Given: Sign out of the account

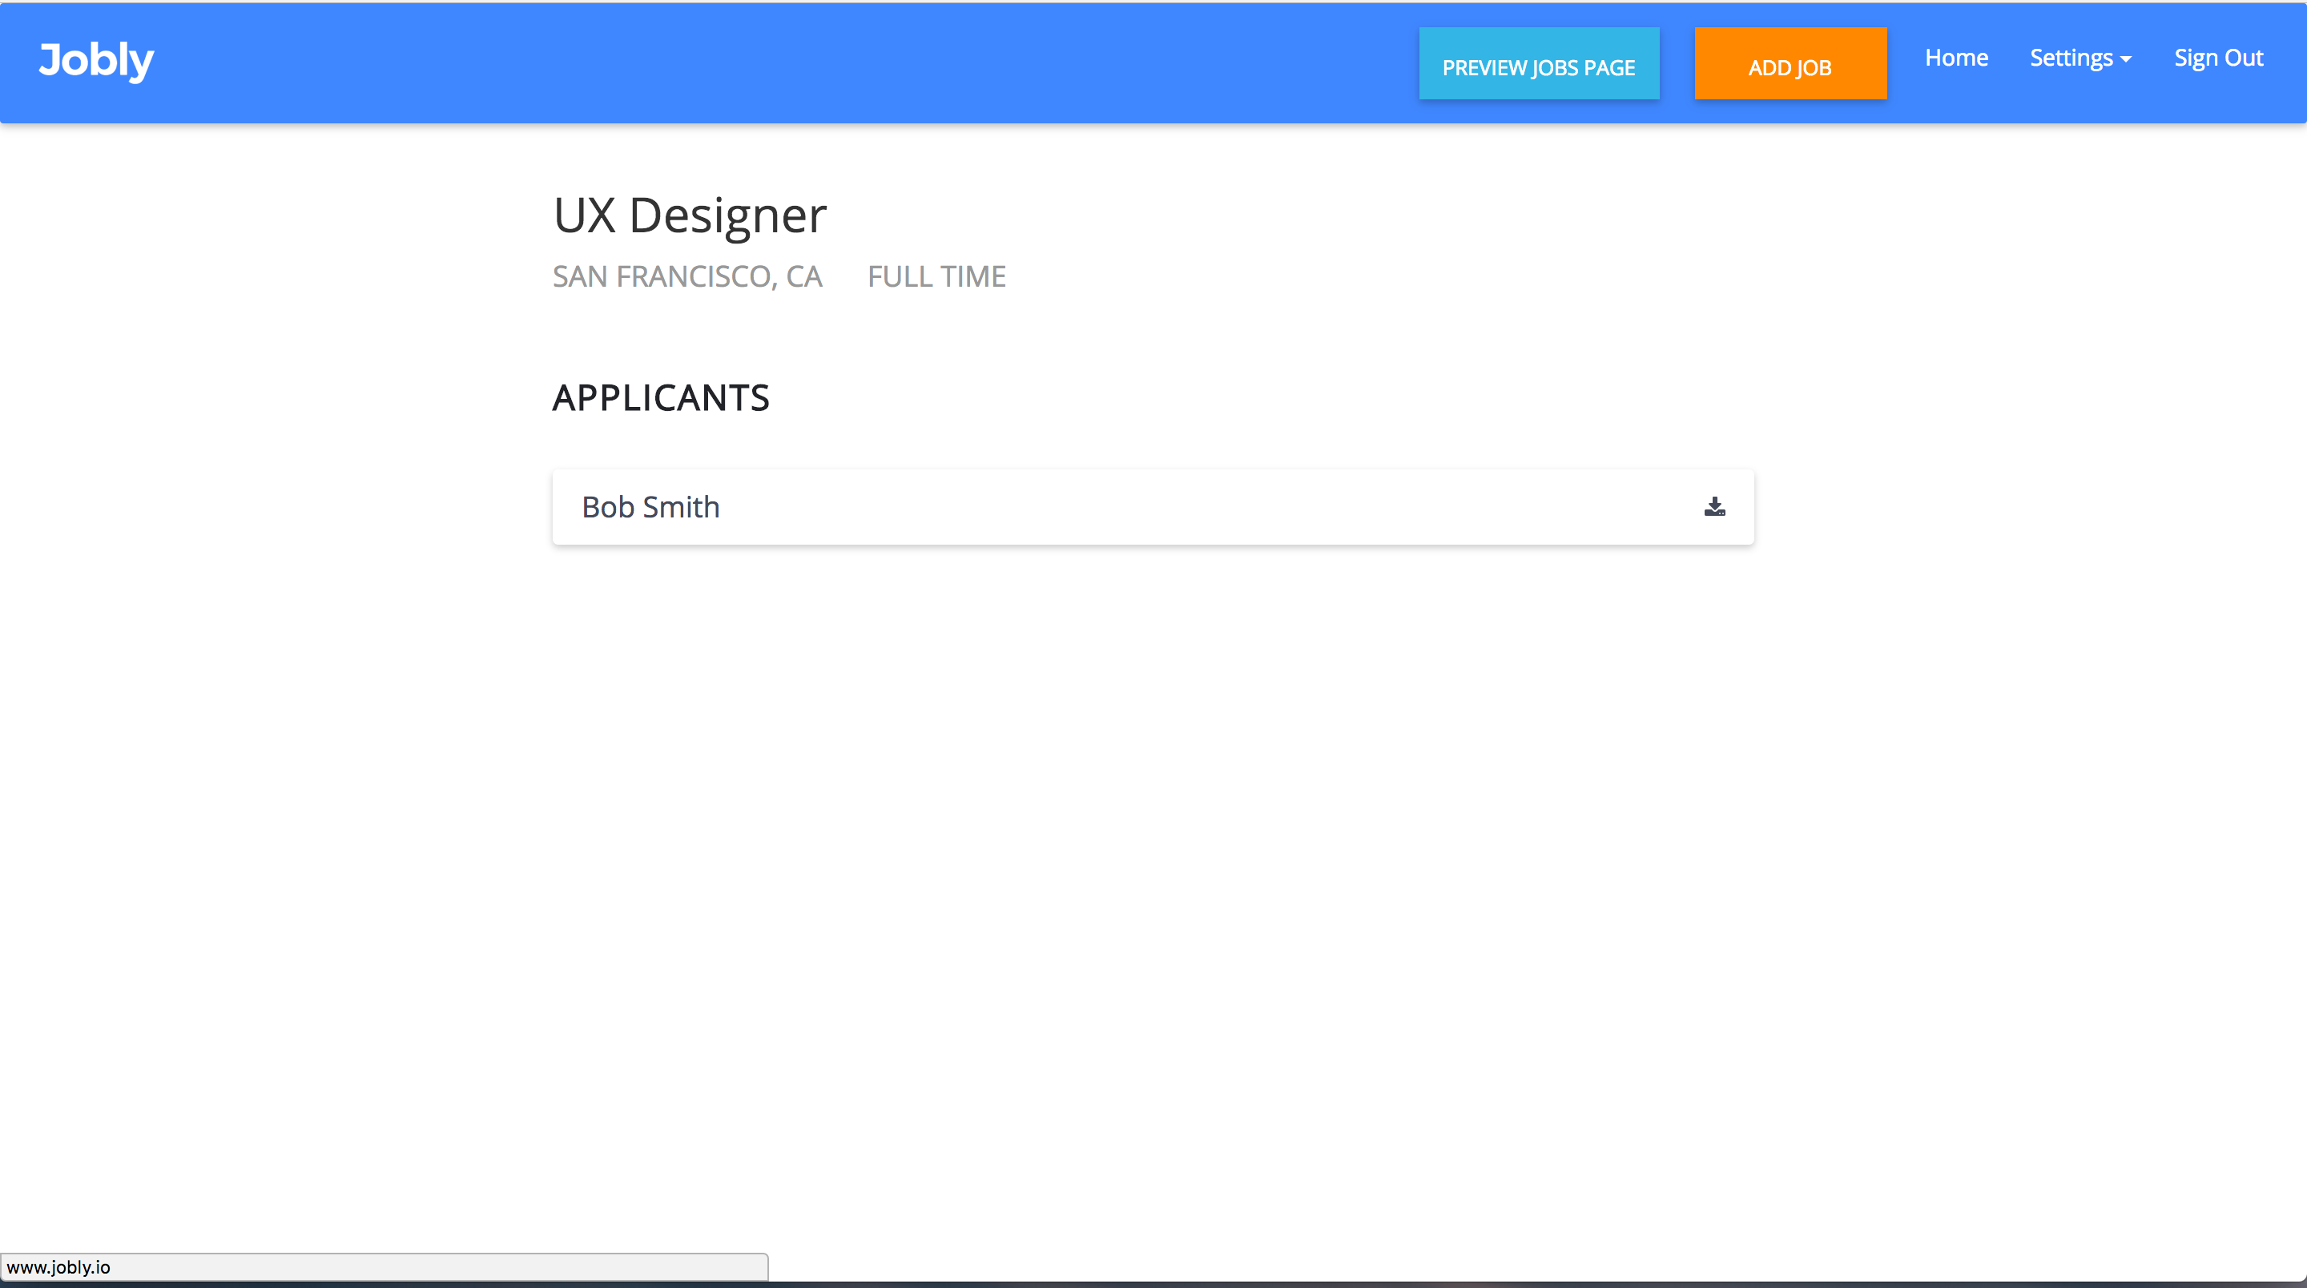Looking at the screenshot, I should coord(2218,58).
